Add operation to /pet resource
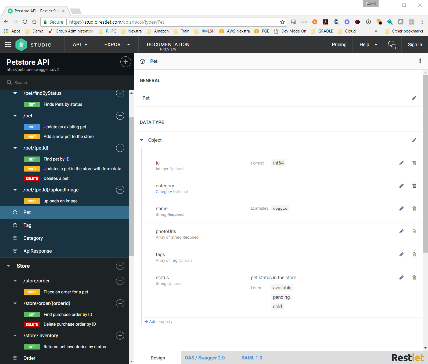 120,116
